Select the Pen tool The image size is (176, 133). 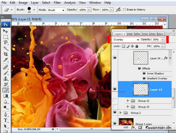point(5,114)
